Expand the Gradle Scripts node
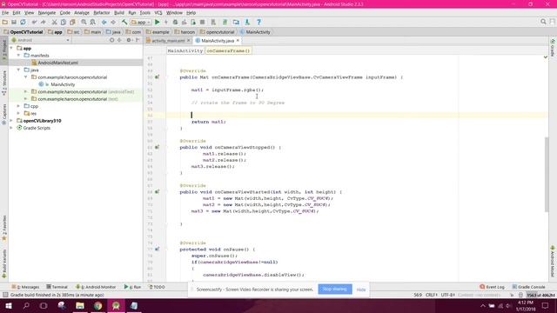Viewport: 557px width, 313px height. pyautogui.click(x=11, y=128)
